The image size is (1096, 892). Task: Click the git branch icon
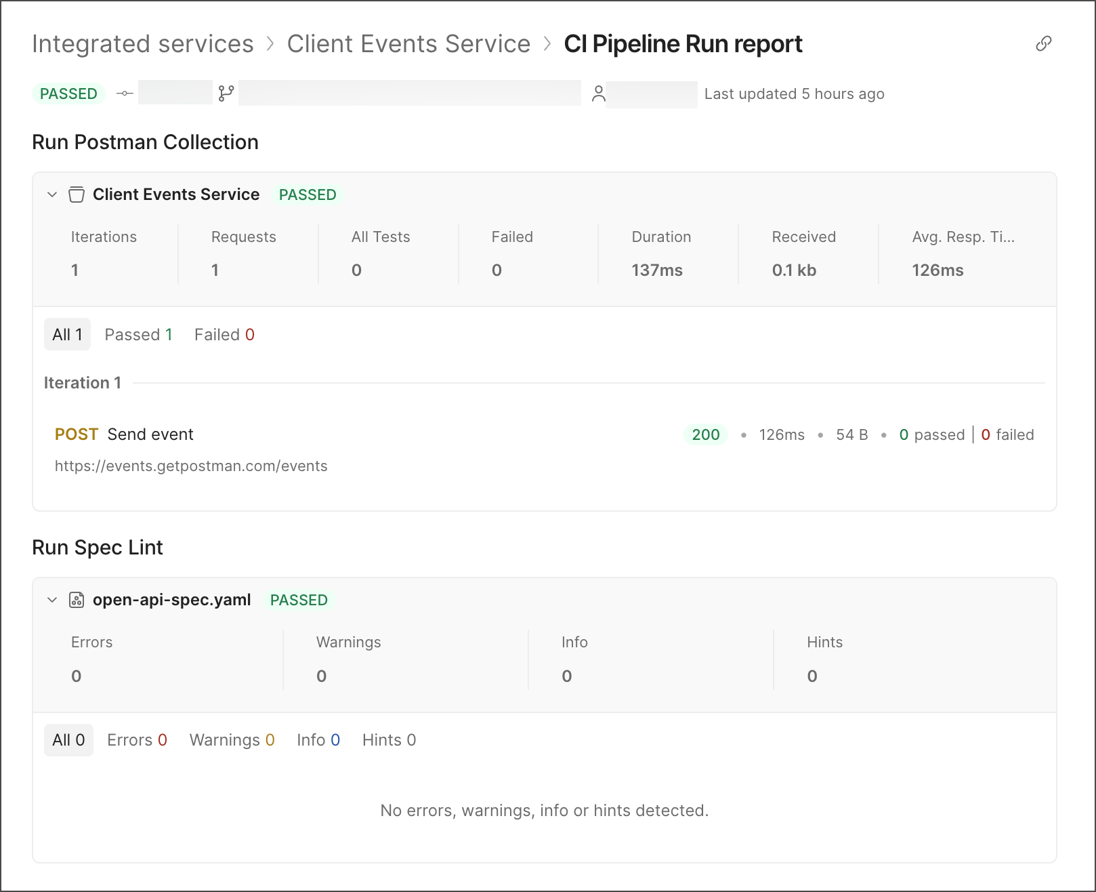[226, 94]
